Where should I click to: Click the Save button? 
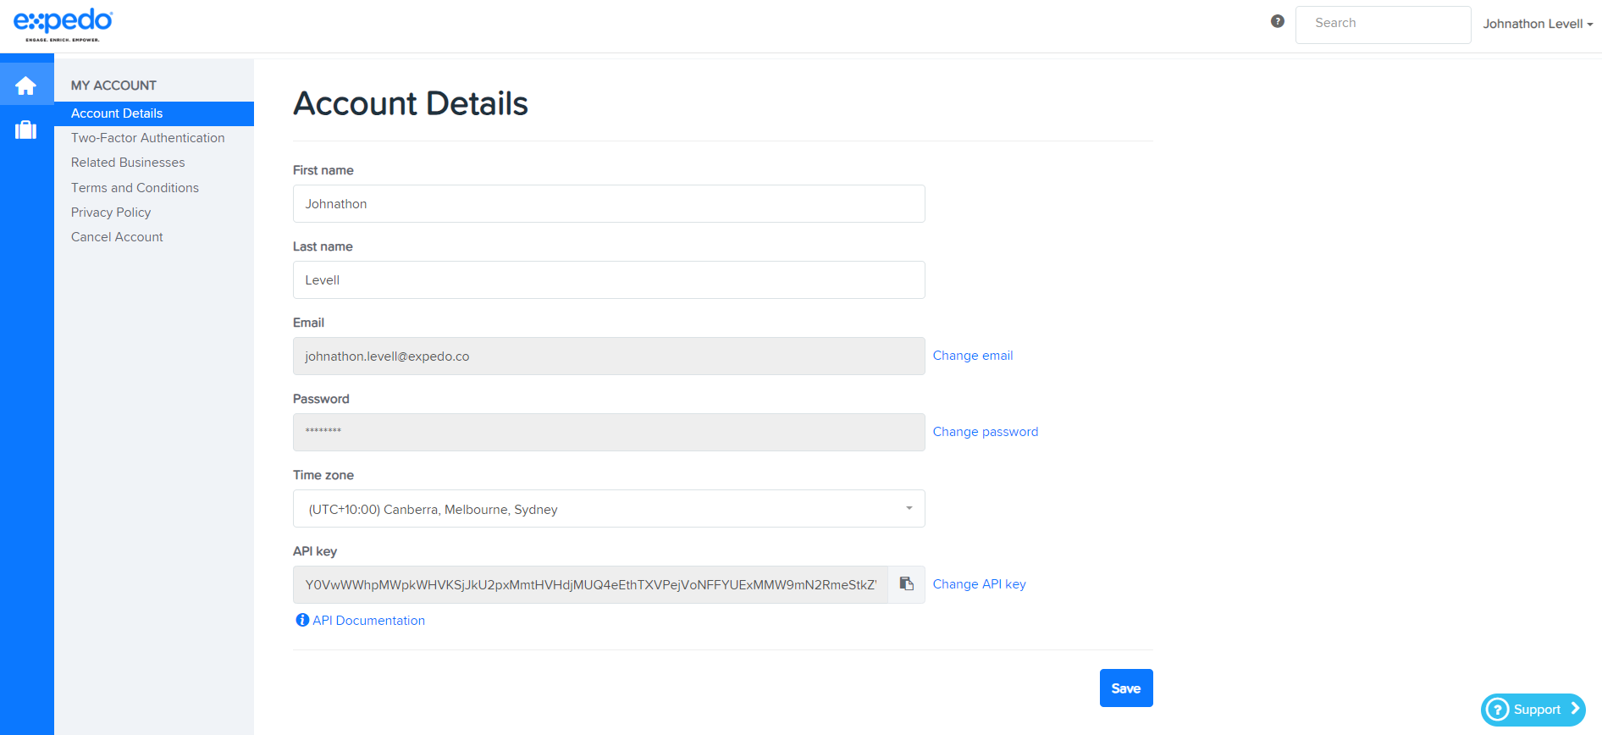click(x=1126, y=688)
